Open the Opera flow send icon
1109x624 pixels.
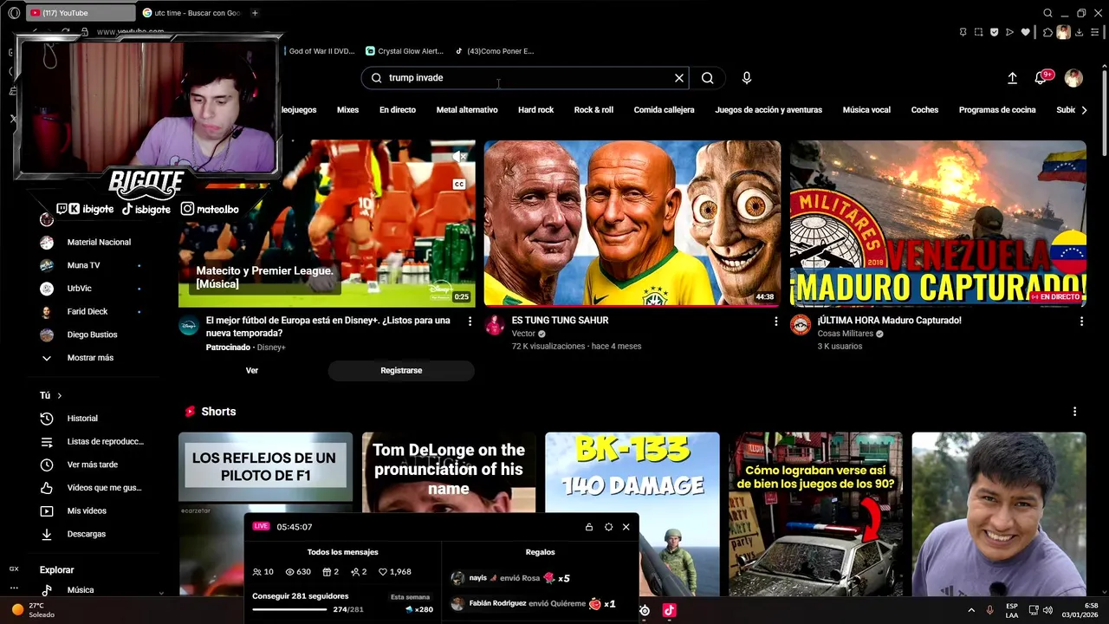pos(1009,32)
